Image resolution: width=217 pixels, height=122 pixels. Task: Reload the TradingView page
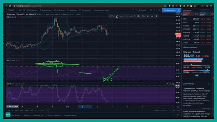pos(10,6)
